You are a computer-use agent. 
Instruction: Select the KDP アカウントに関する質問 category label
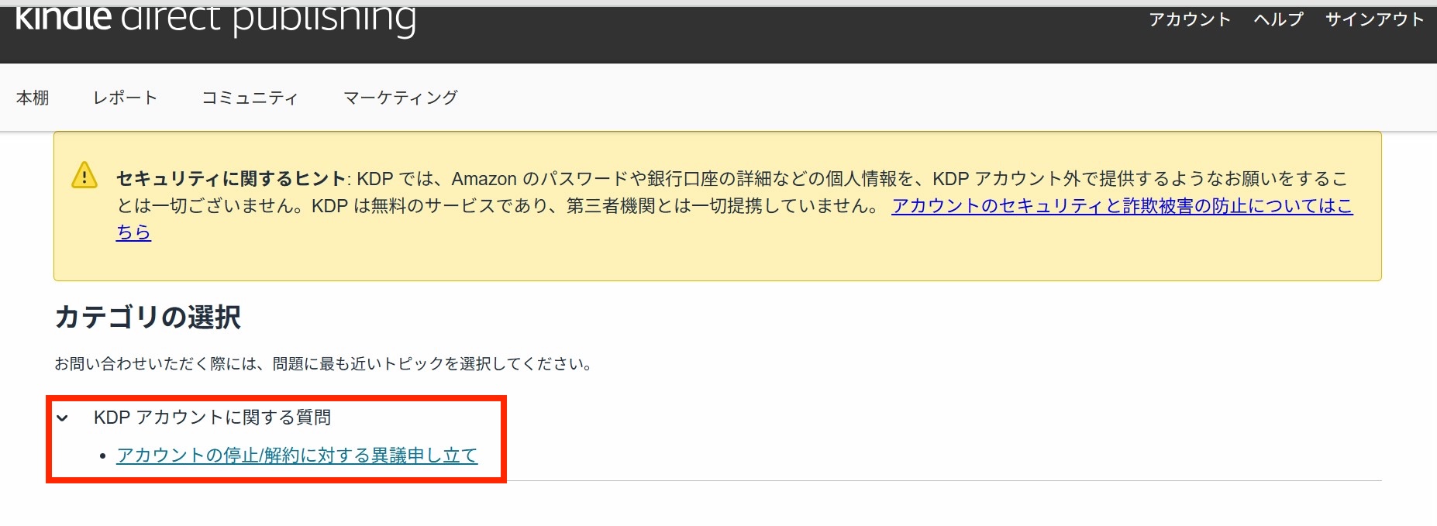click(212, 418)
